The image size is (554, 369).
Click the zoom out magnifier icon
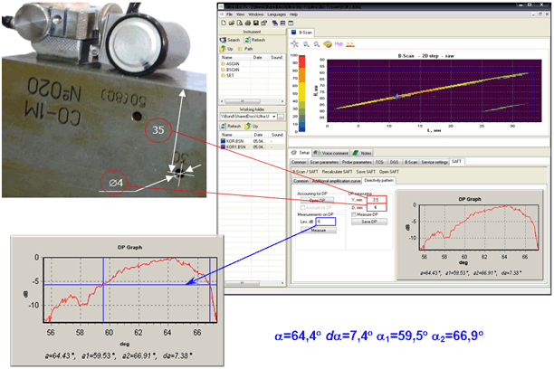click(316, 43)
